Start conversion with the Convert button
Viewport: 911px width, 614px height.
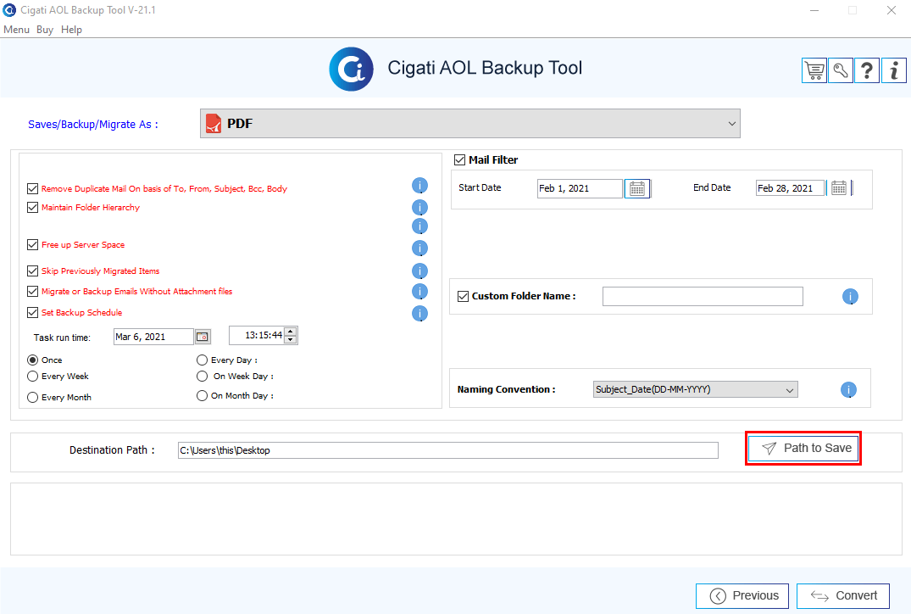843,596
